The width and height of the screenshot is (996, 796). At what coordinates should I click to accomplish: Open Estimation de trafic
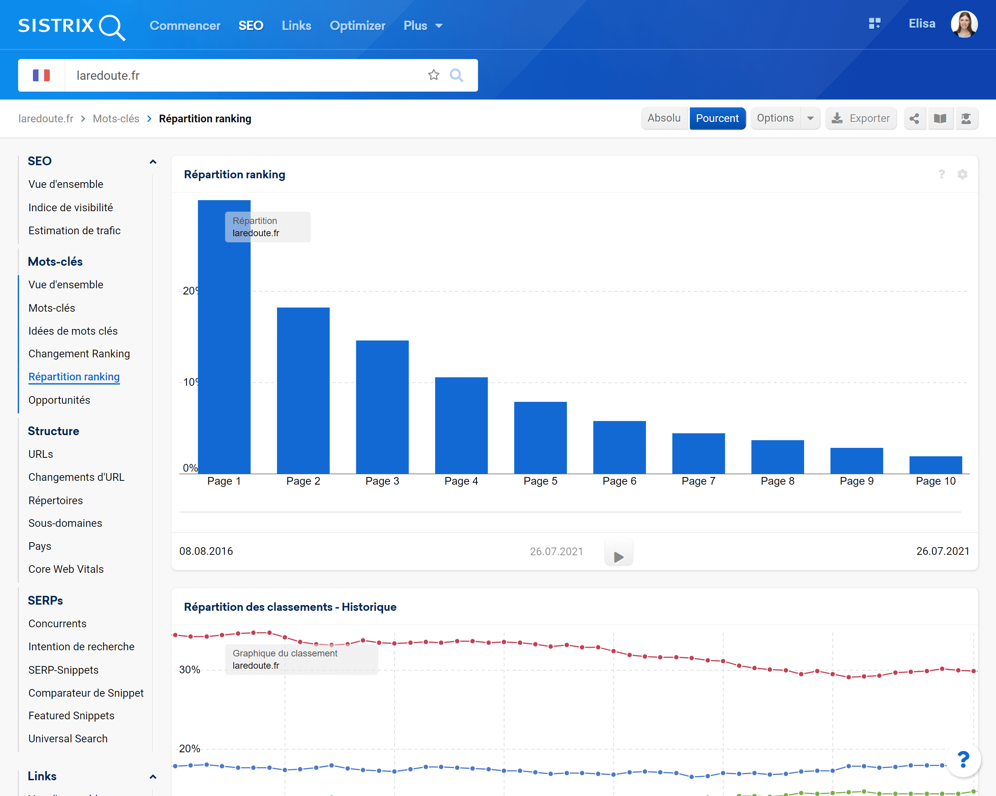click(74, 231)
